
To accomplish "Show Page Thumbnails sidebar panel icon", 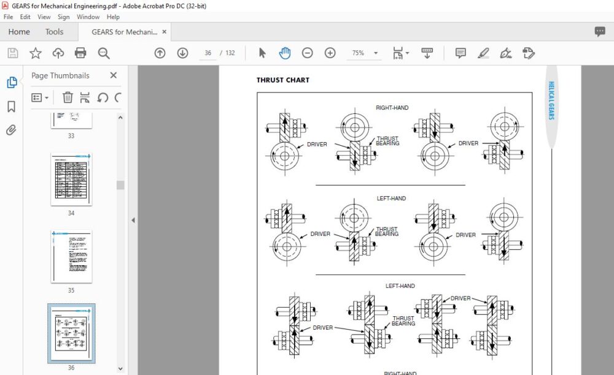I will coord(12,83).
